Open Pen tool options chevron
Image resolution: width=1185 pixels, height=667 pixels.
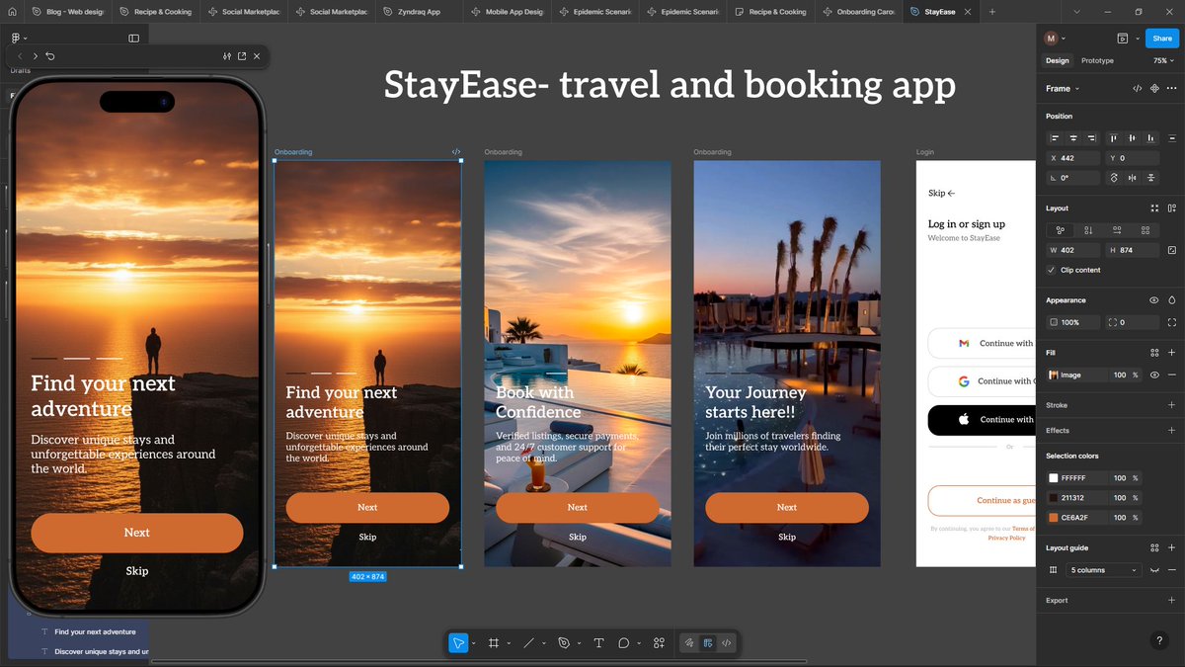(x=579, y=643)
